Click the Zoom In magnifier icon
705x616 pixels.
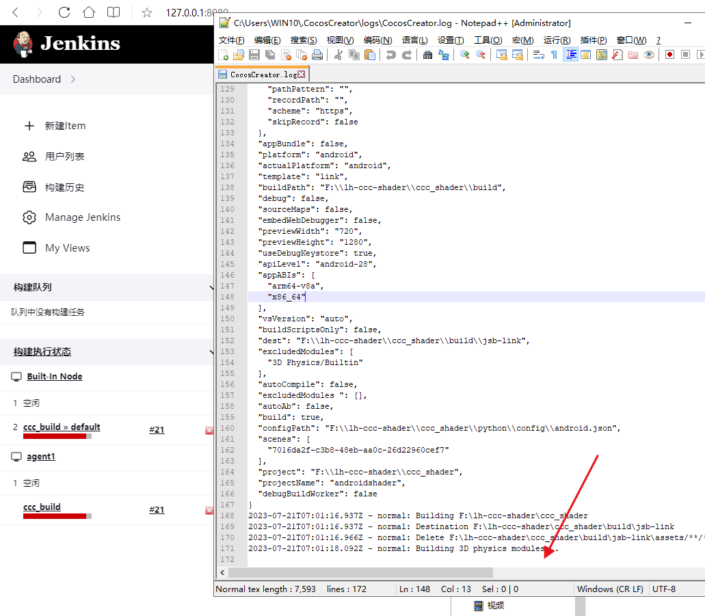(465, 55)
